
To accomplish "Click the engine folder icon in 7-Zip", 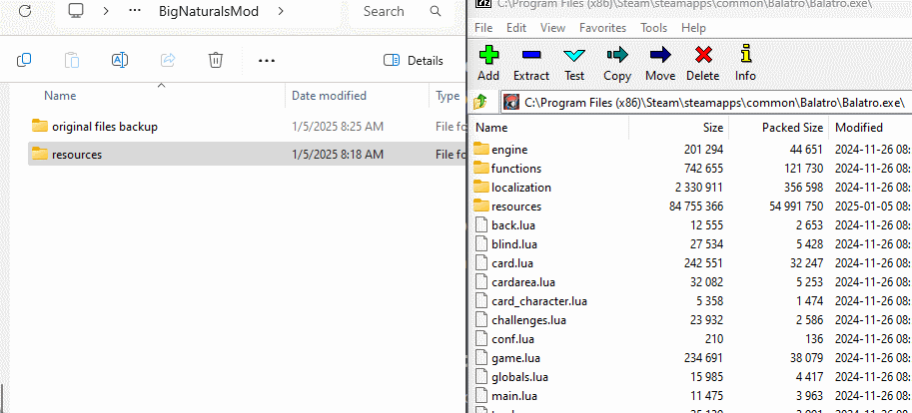I will [481, 149].
